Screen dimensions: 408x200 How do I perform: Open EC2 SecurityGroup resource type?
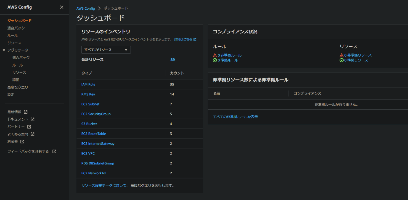(96, 114)
